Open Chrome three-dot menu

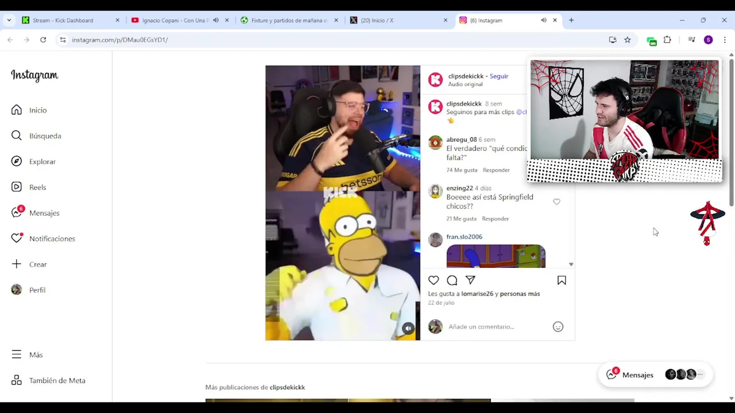725,40
